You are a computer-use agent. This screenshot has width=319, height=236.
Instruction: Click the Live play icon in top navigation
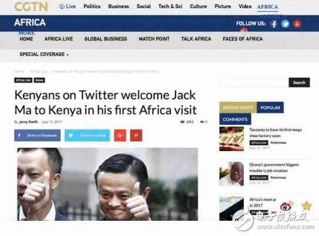click(x=62, y=6)
